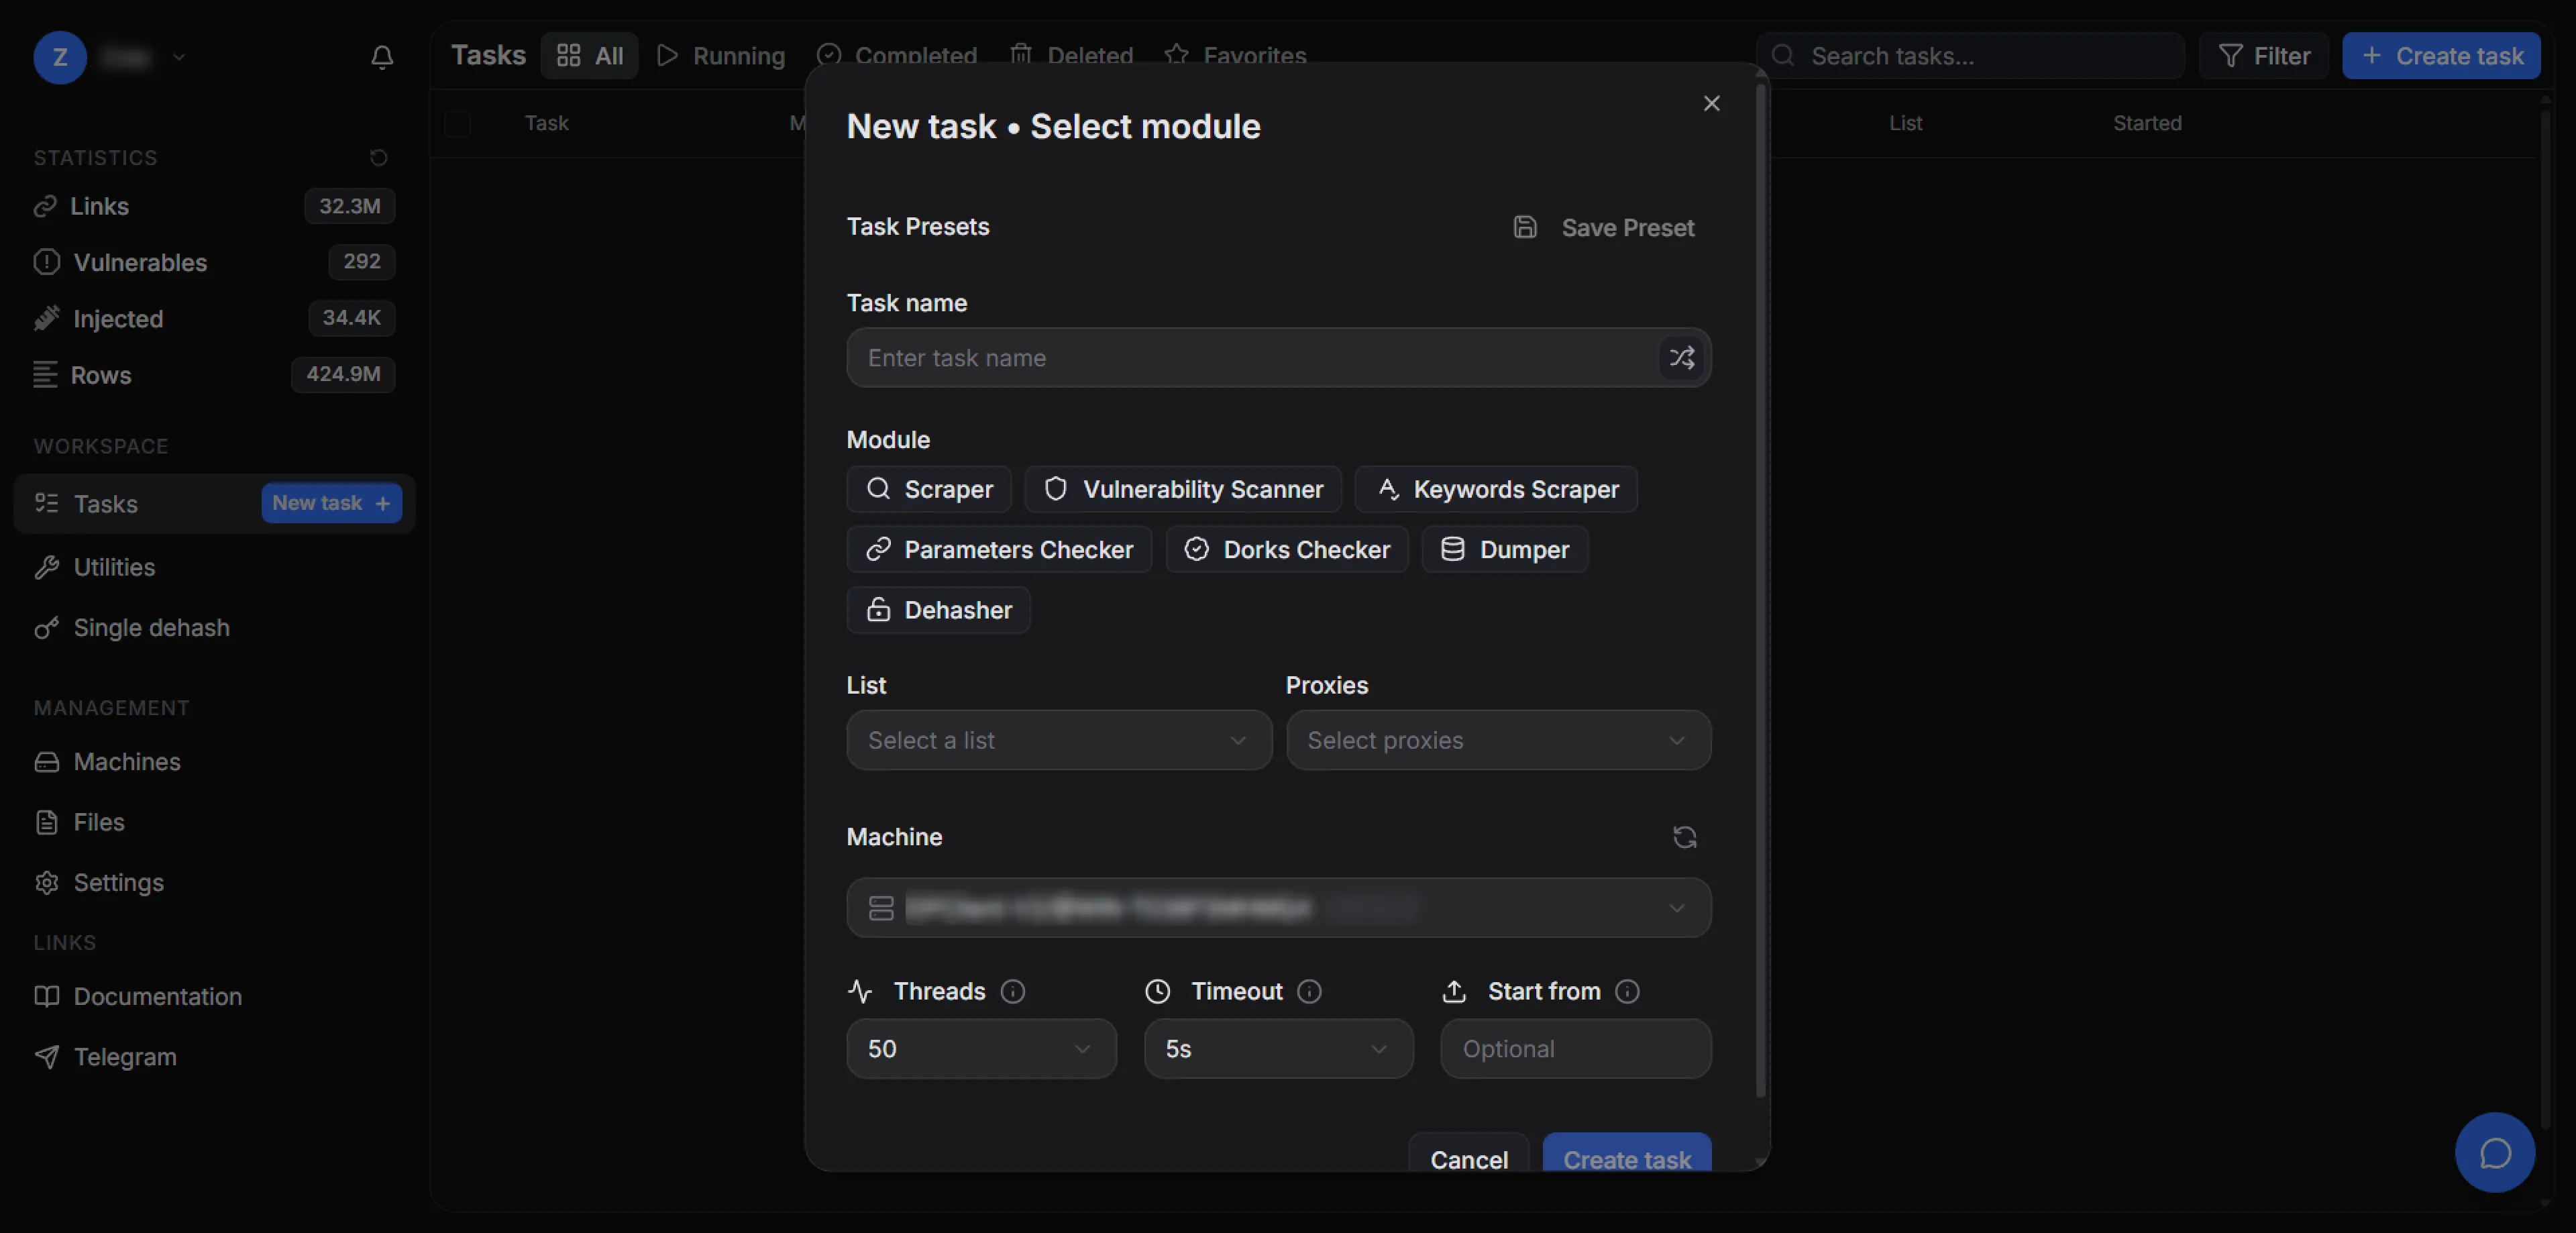
Task: Select the Dumper module
Action: tap(1504, 549)
